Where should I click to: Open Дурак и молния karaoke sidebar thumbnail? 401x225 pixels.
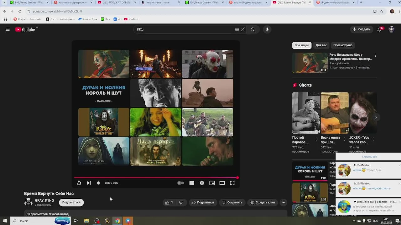pyautogui.click(x=310, y=171)
